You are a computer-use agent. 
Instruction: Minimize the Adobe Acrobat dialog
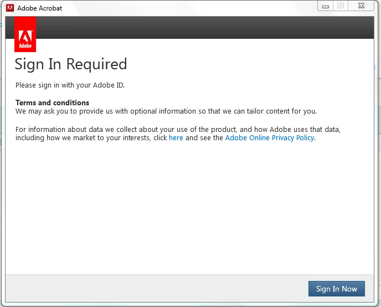click(326, 6)
